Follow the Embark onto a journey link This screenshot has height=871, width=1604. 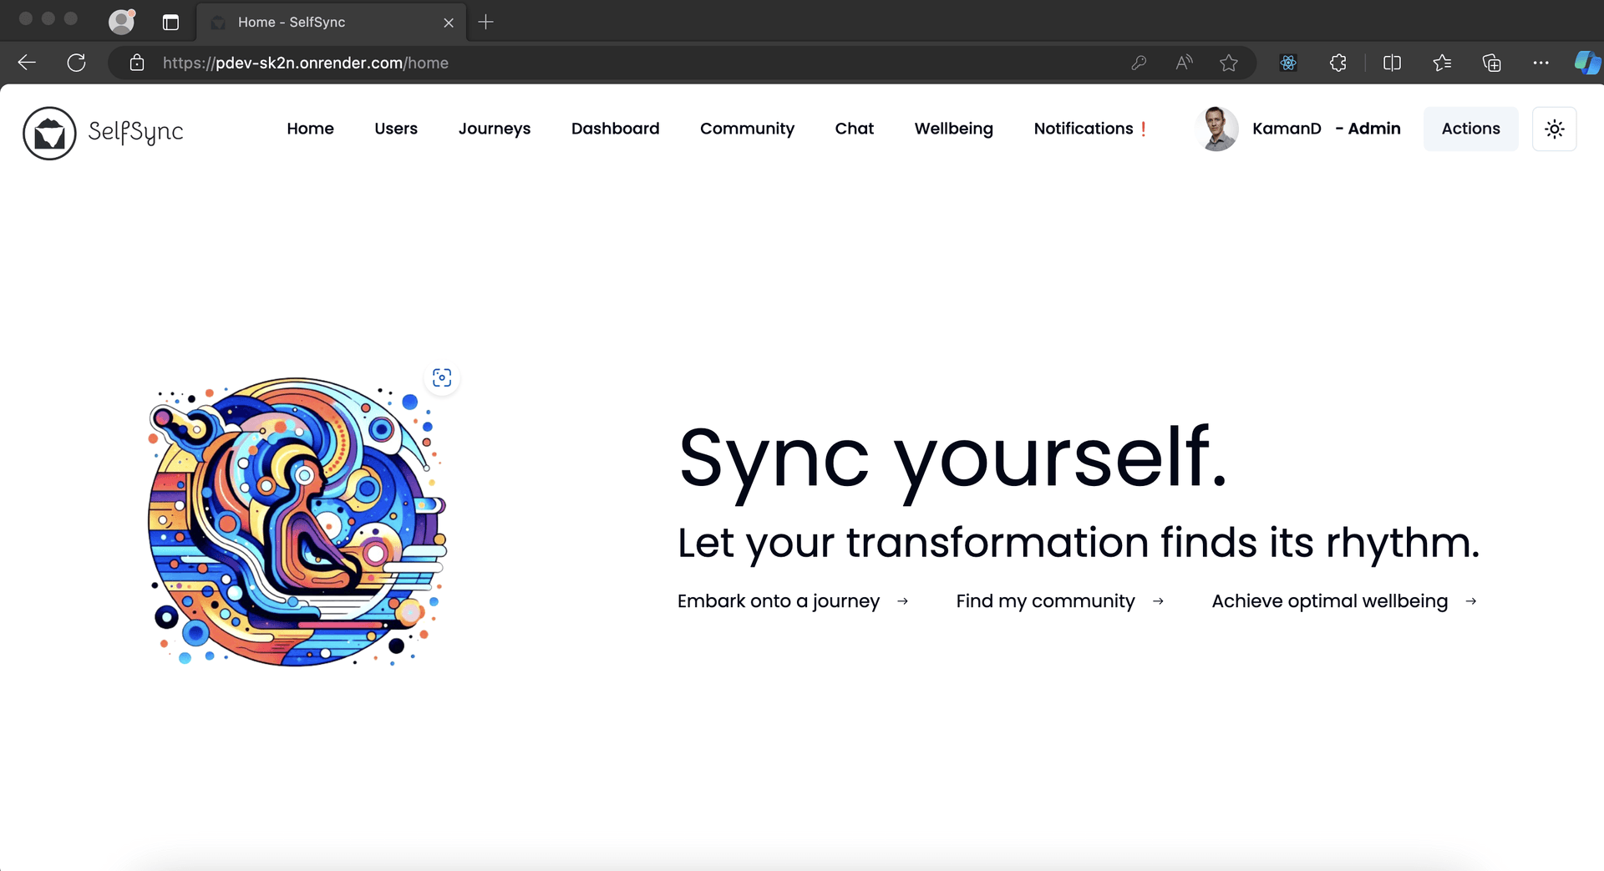click(x=778, y=600)
